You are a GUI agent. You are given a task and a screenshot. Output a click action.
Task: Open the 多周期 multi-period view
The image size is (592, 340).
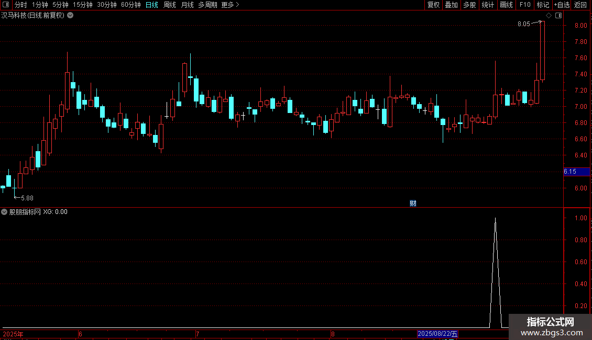(x=207, y=5)
